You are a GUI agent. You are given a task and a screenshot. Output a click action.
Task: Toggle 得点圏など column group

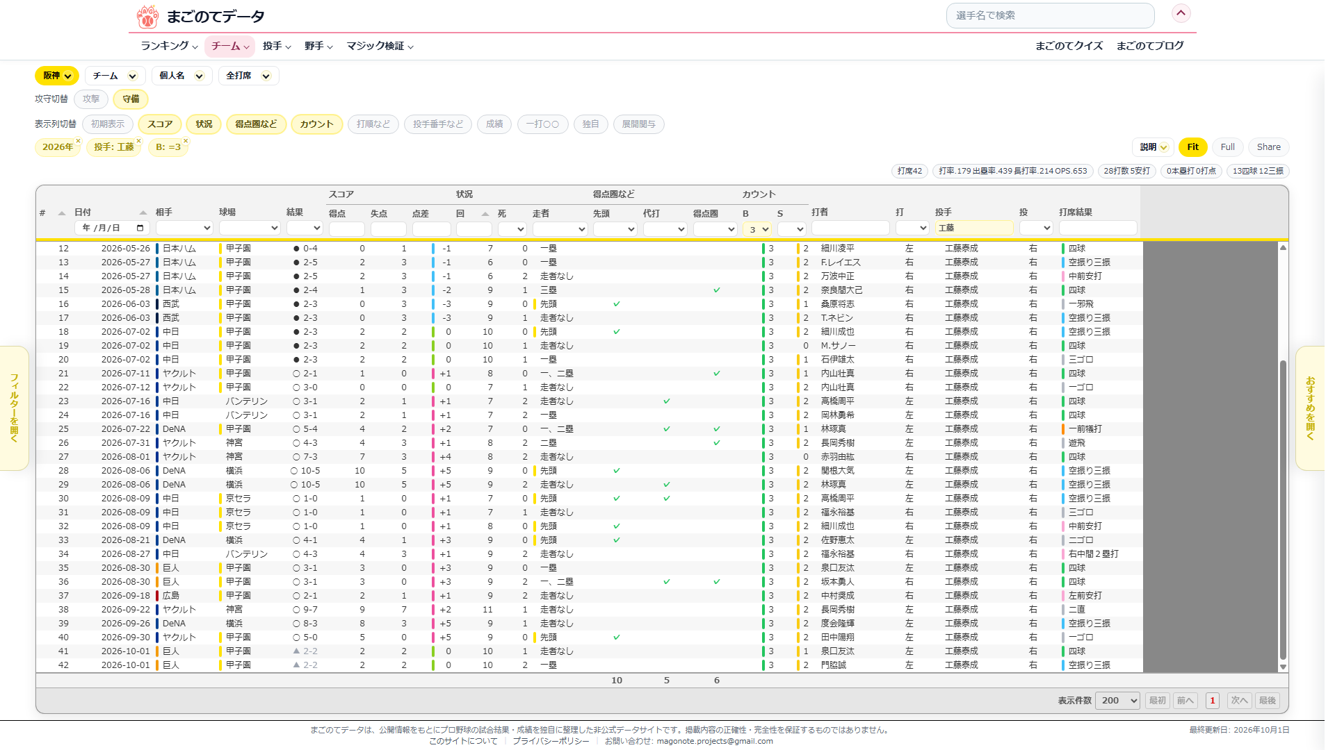pos(256,124)
